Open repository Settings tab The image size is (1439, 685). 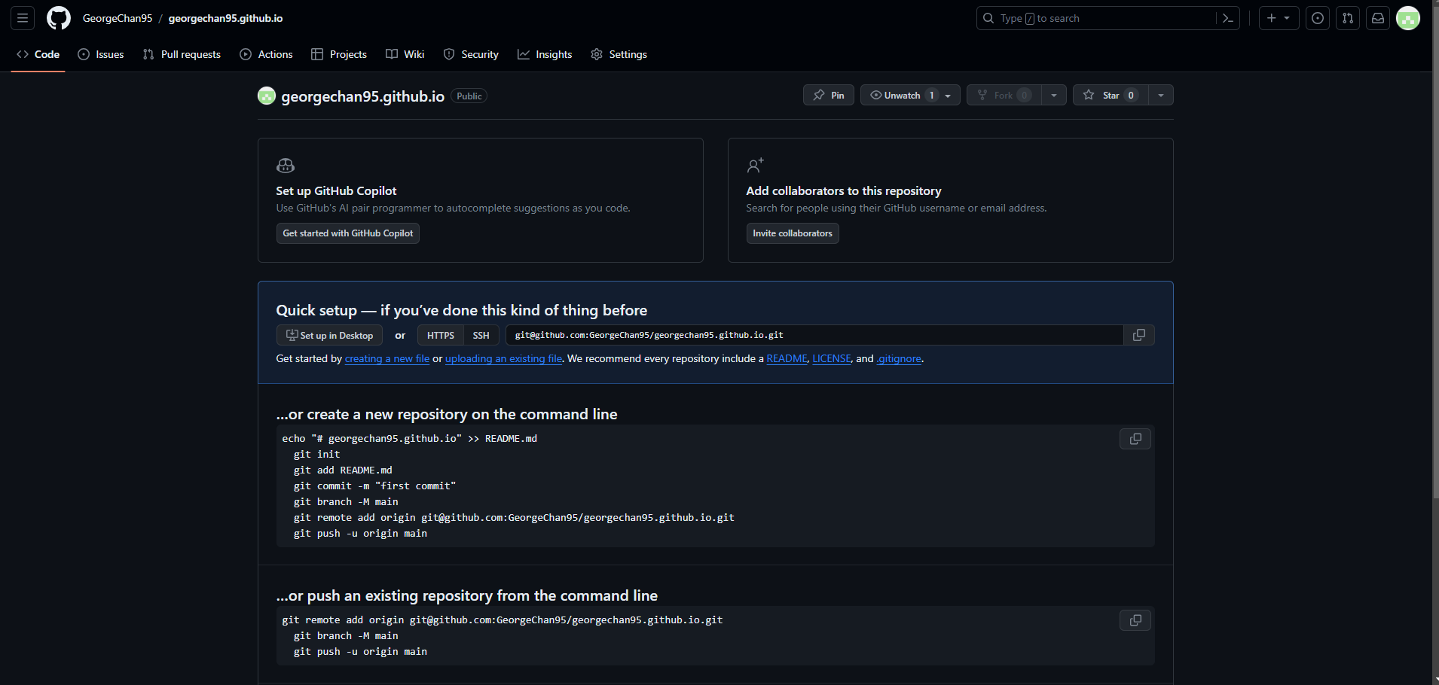coord(619,54)
